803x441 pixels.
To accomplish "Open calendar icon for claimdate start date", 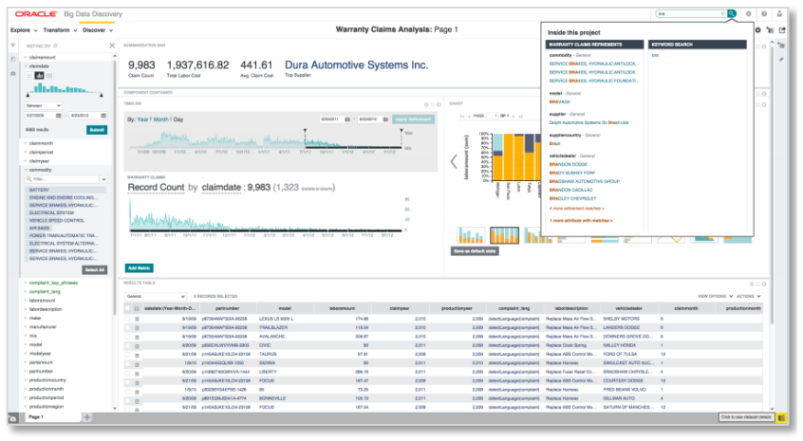I will 60,115.
